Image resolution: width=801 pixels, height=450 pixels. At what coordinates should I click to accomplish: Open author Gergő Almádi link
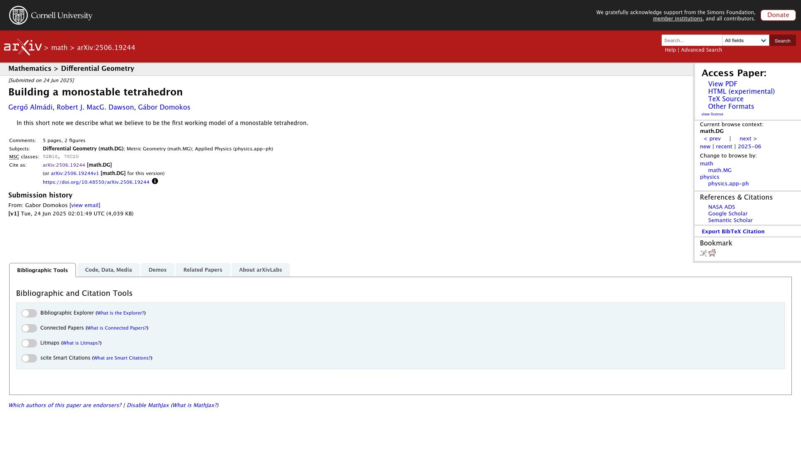[30, 107]
